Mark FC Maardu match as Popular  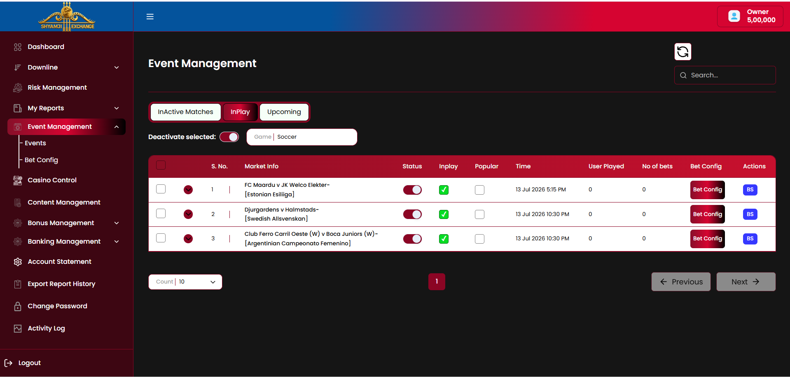[x=479, y=190]
